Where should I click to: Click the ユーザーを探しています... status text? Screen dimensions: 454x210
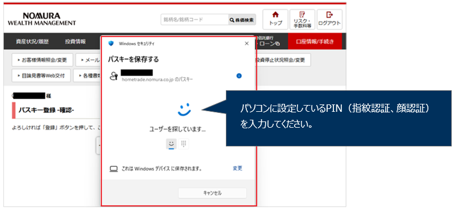click(x=177, y=129)
